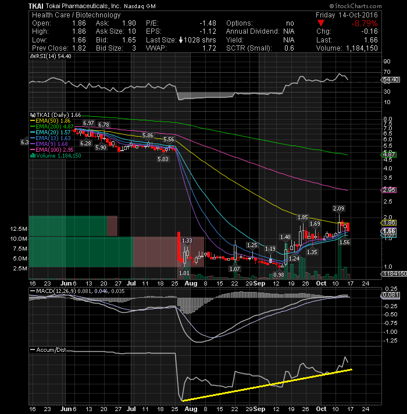Click the TKAI (Daily) 1.66 chart label
The image size is (407, 414).
click(x=58, y=115)
